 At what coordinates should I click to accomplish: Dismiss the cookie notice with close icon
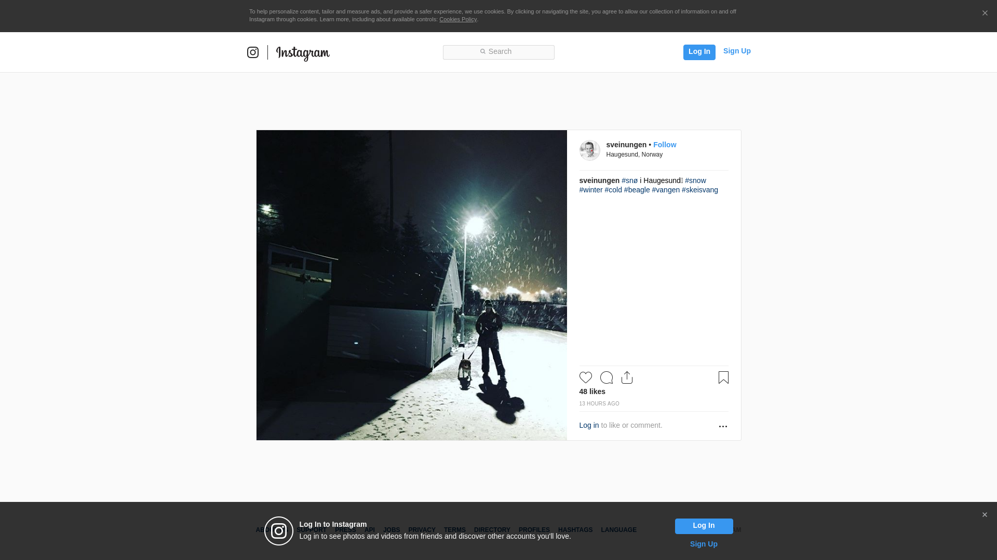point(985,13)
